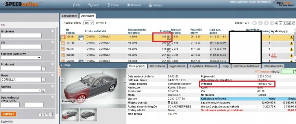
Task: Expand the Opcje panel above car image
Action: [67, 65]
